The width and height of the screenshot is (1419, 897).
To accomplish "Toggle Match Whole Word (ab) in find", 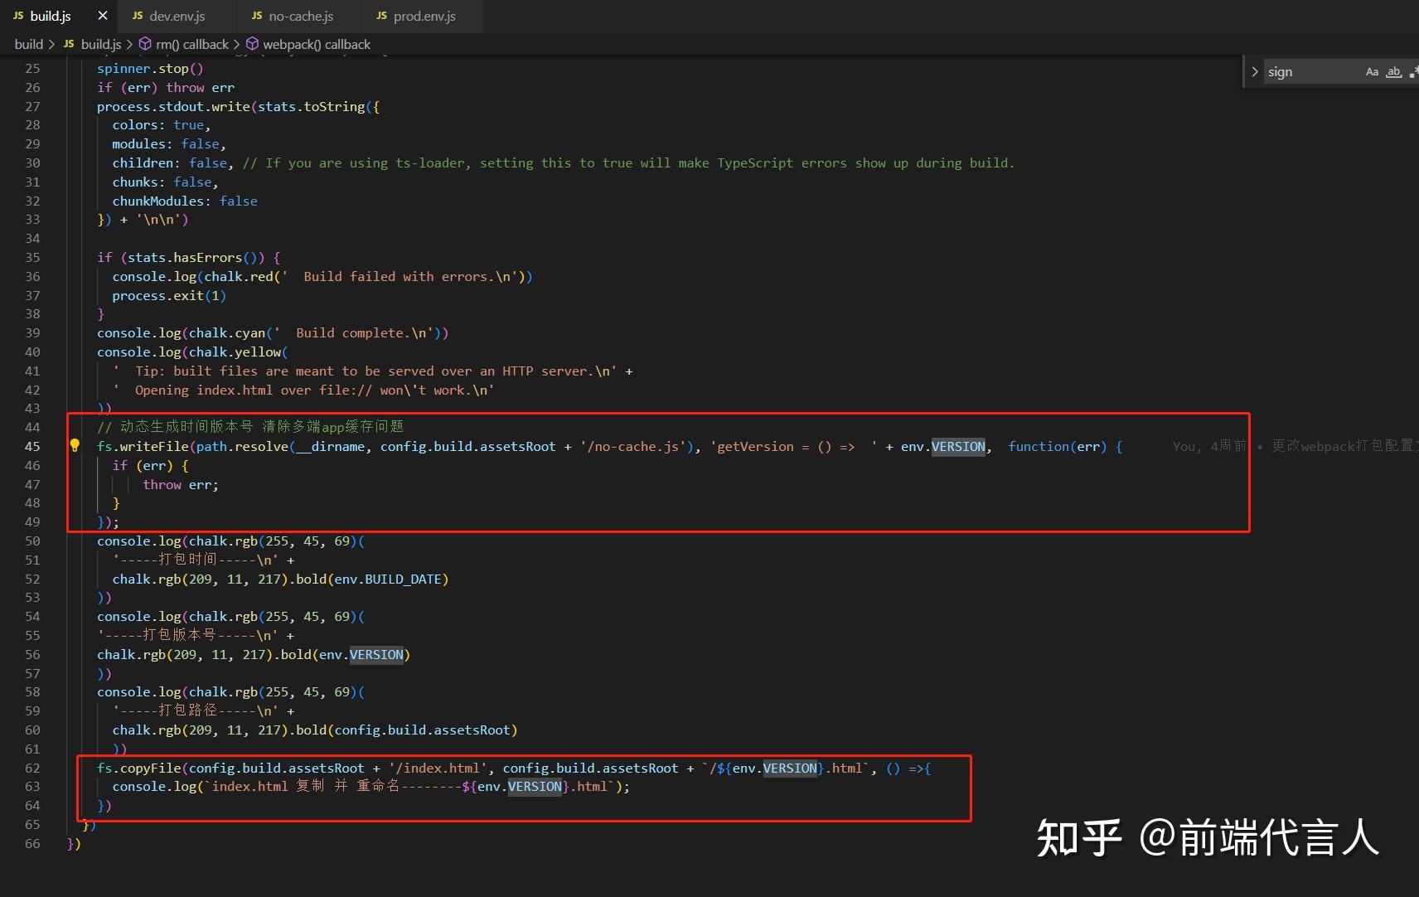I will pos(1394,72).
